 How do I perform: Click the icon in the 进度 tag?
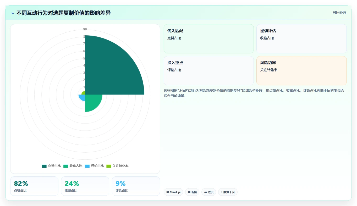[206, 192]
